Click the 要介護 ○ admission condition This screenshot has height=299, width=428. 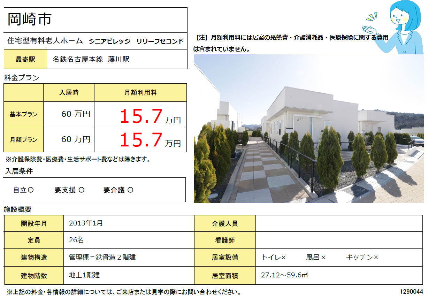click(x=118, y=190)
